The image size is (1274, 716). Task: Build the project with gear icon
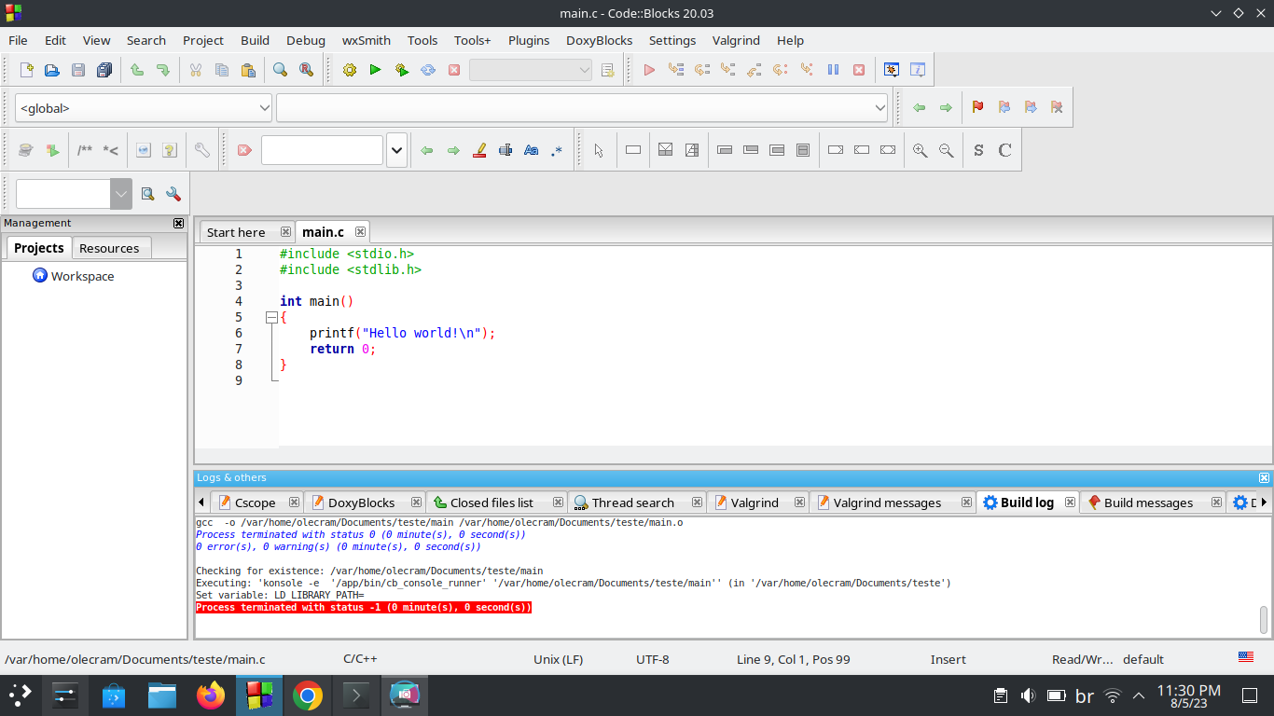click(350, 70)
